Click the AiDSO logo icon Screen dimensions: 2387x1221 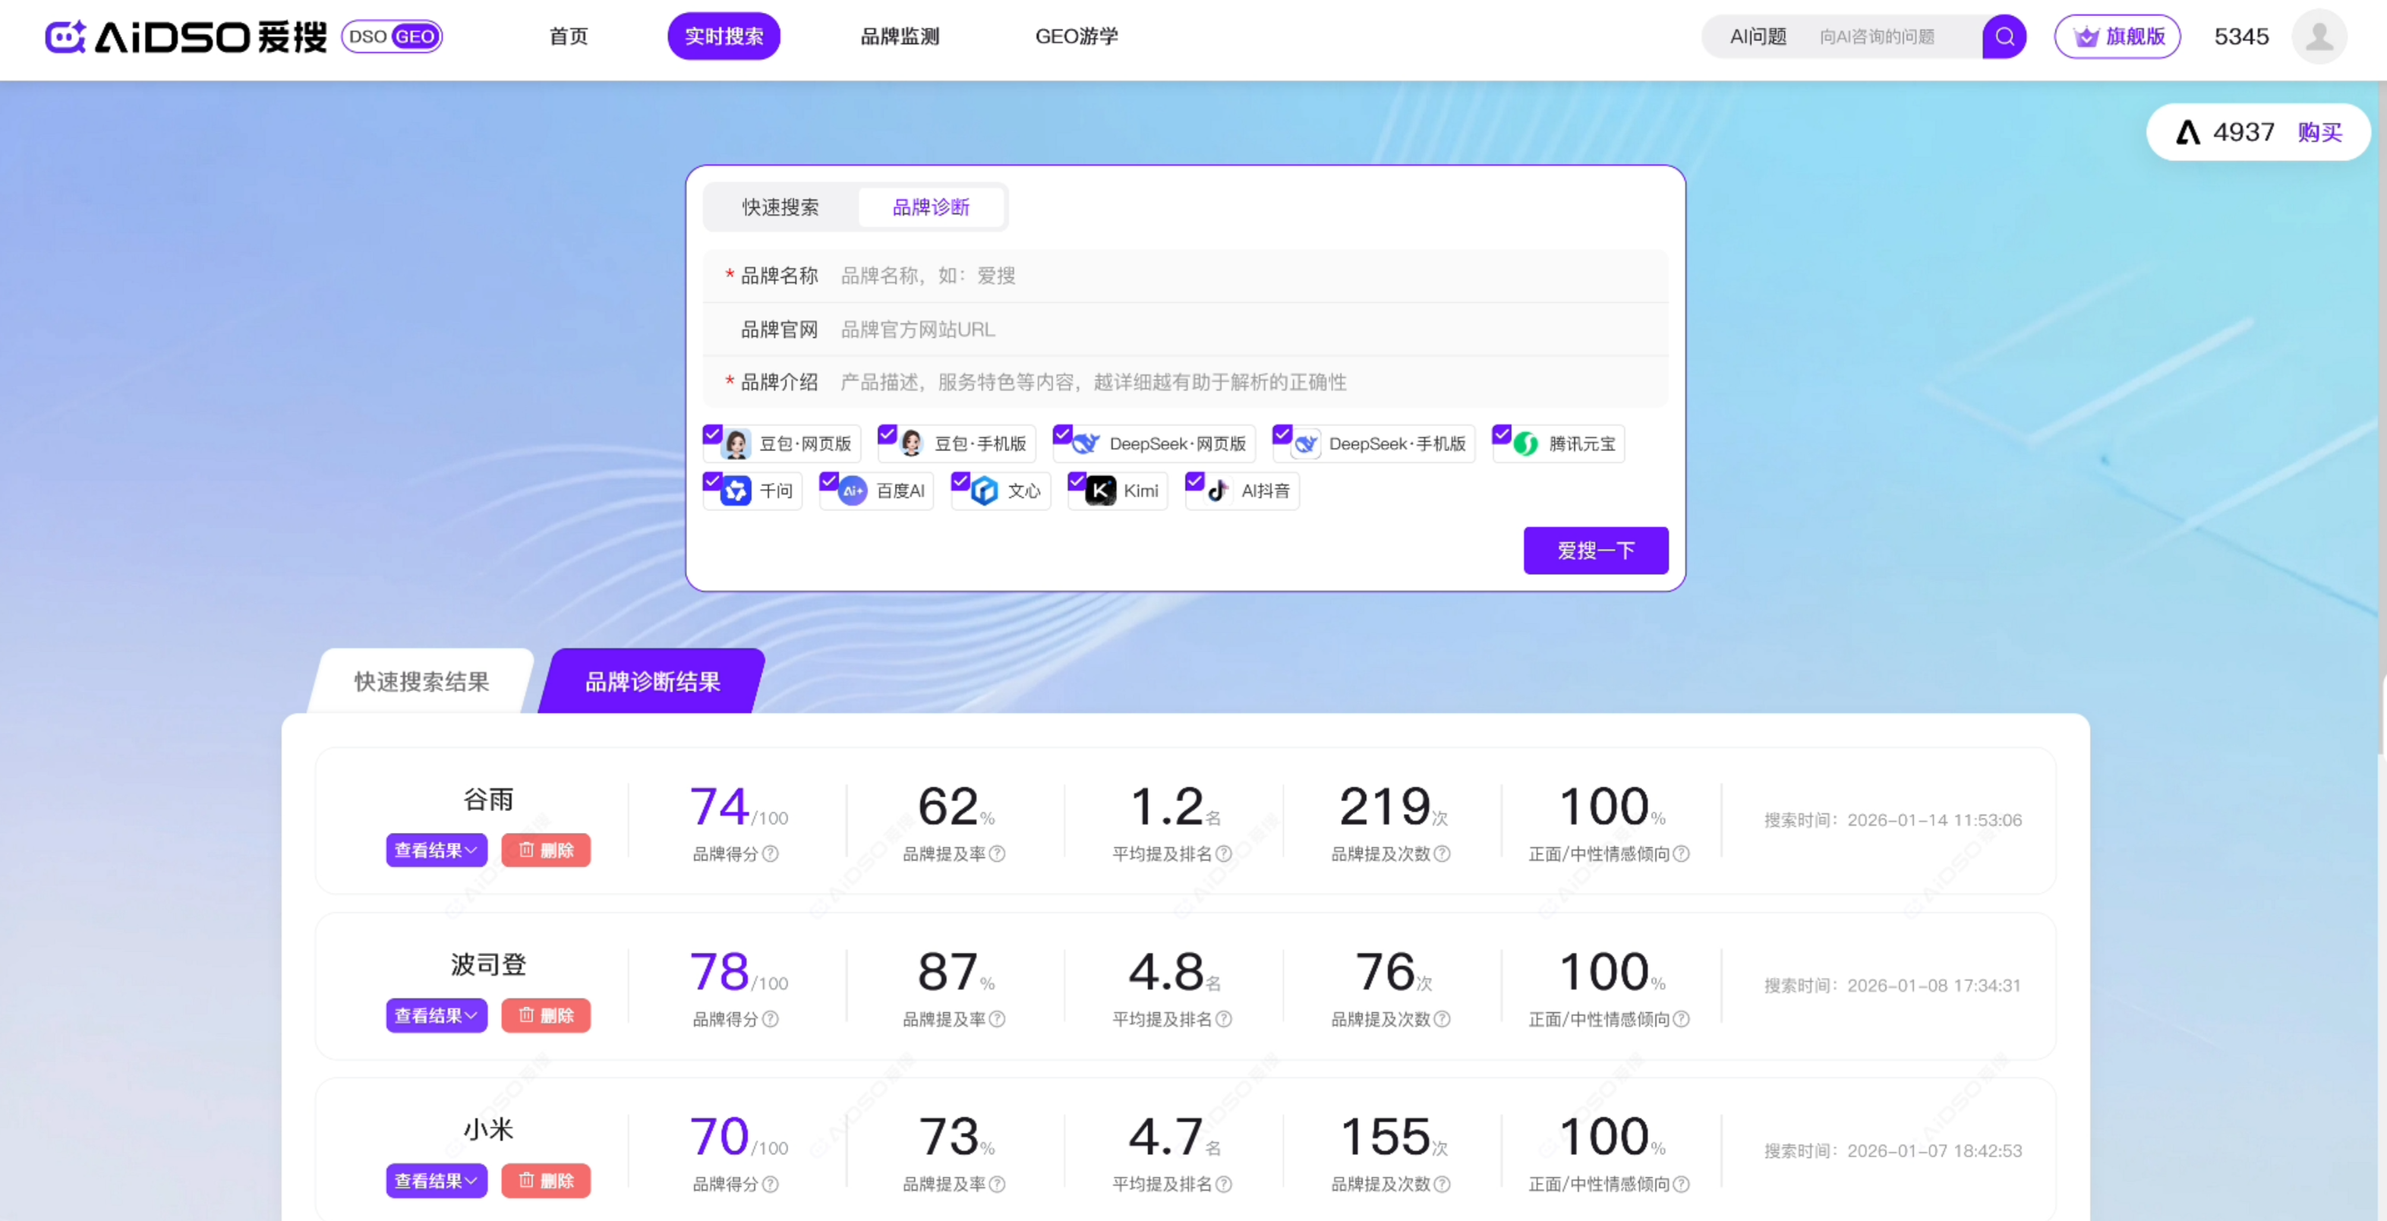tap(65, 37)
